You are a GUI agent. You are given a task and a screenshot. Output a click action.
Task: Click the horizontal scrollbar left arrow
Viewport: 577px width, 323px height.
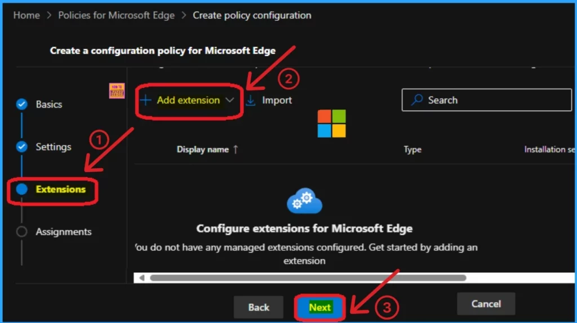coord(141,278)
